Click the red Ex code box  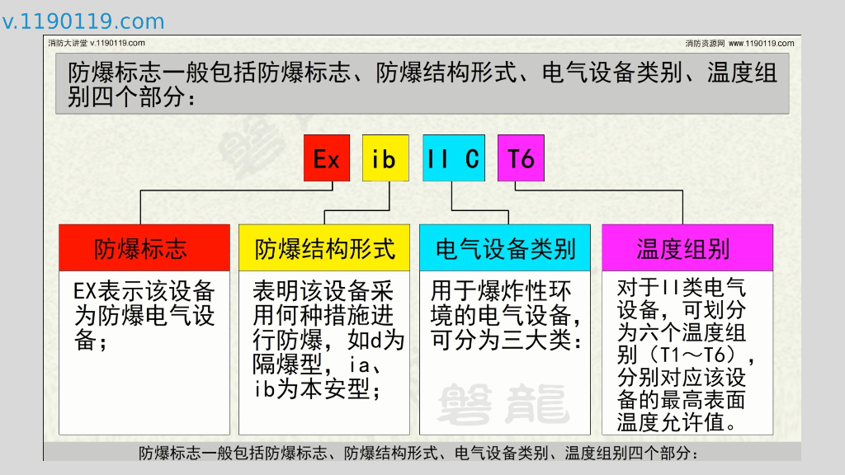click(x=327, y=158)
